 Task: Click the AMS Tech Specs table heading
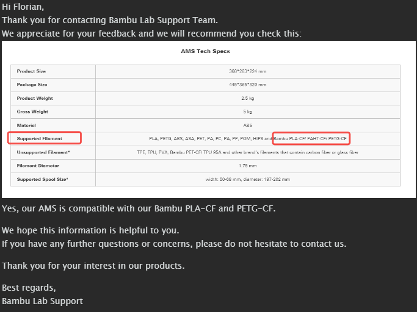(x=205, y=51)
